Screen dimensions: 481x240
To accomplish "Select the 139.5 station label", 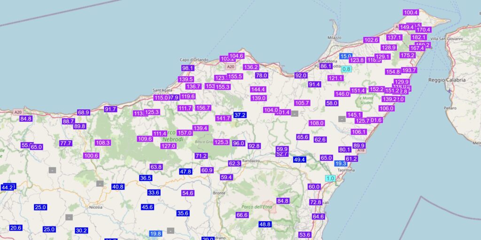I will pos(186,79).
